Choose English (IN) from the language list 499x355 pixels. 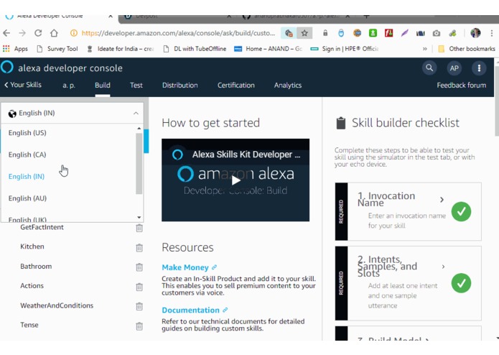click(27, 176)
